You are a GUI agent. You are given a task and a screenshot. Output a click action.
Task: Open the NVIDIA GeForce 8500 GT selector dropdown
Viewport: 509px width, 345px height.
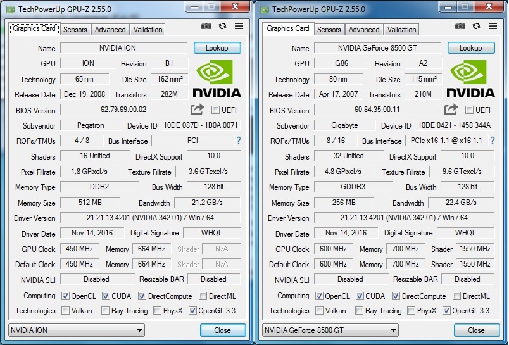click(x=330, y=330)
